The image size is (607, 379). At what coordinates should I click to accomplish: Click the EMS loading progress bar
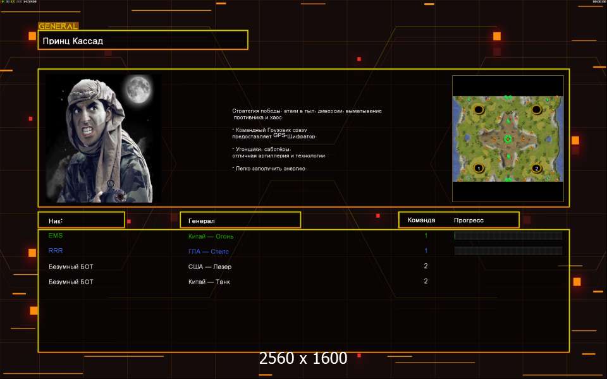coord(508,236)
